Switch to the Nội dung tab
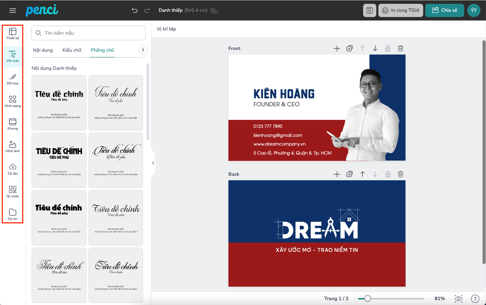 (43, 50)
